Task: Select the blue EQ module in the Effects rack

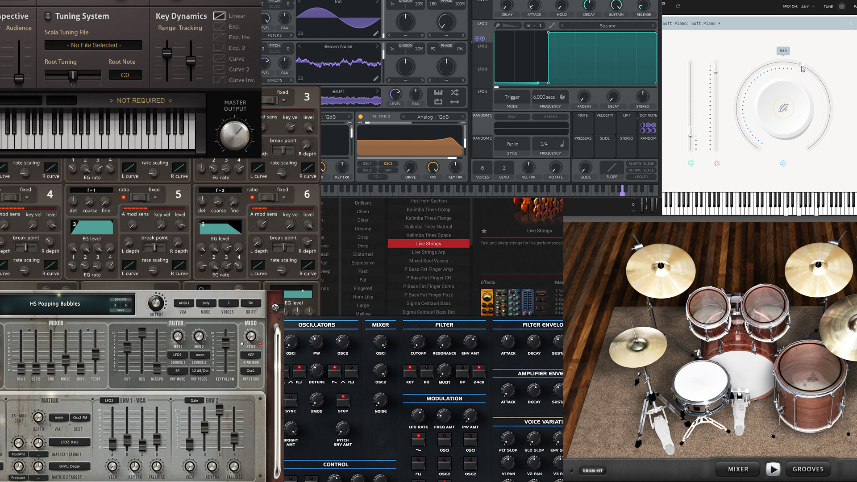Action: click(528, 303)
